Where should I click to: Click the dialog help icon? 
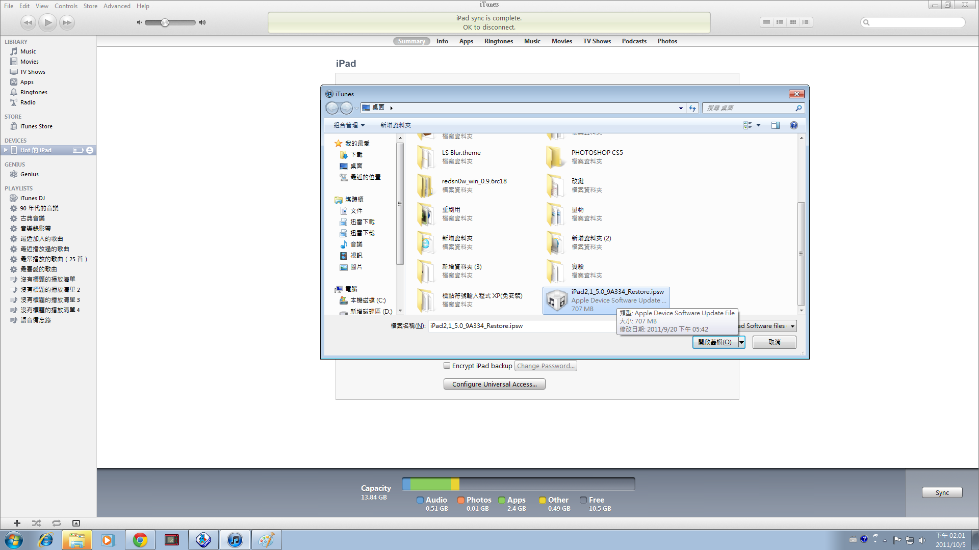pyautogui.click(x=794, y=125)
